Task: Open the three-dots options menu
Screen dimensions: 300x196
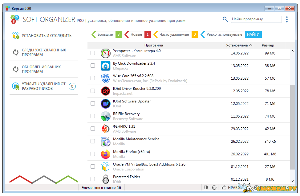Action: (287, 19)
